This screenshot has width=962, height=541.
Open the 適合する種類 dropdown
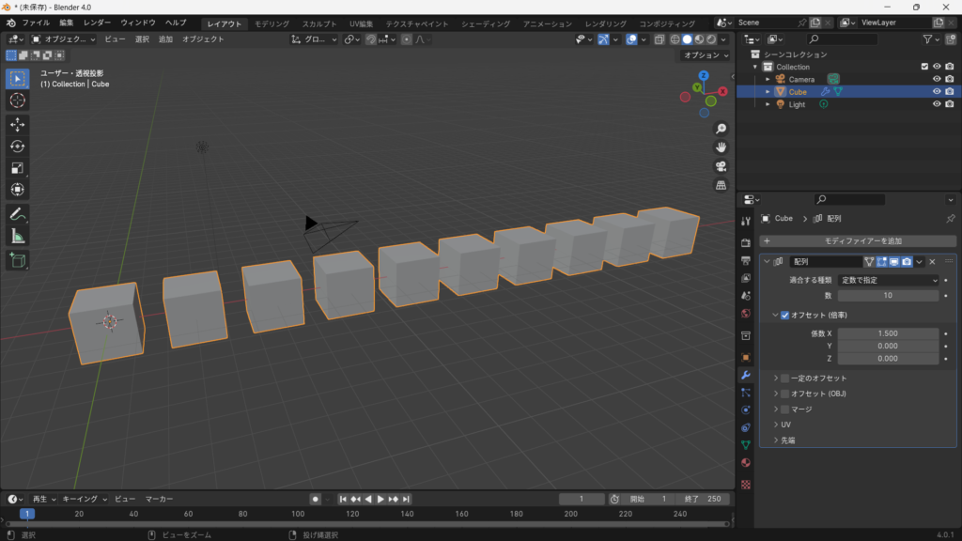pyautogui.click(x=887, y=280)
